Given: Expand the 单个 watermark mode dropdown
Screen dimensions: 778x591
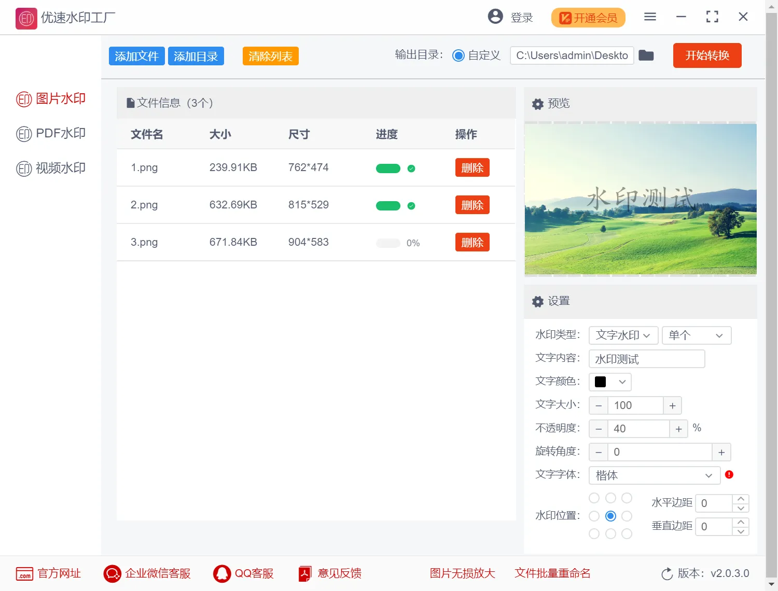Looking at the screenshot, I should coord(697,335).
